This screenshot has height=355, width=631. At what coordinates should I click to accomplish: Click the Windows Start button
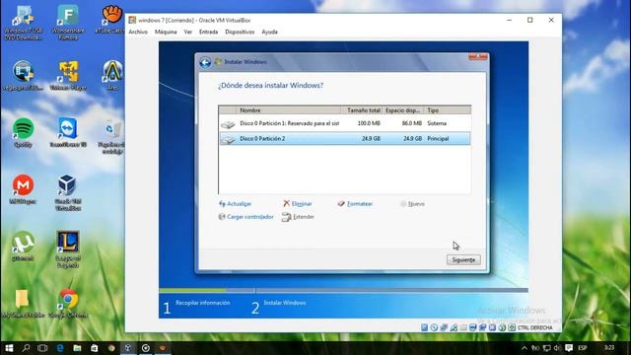(9, 348)
